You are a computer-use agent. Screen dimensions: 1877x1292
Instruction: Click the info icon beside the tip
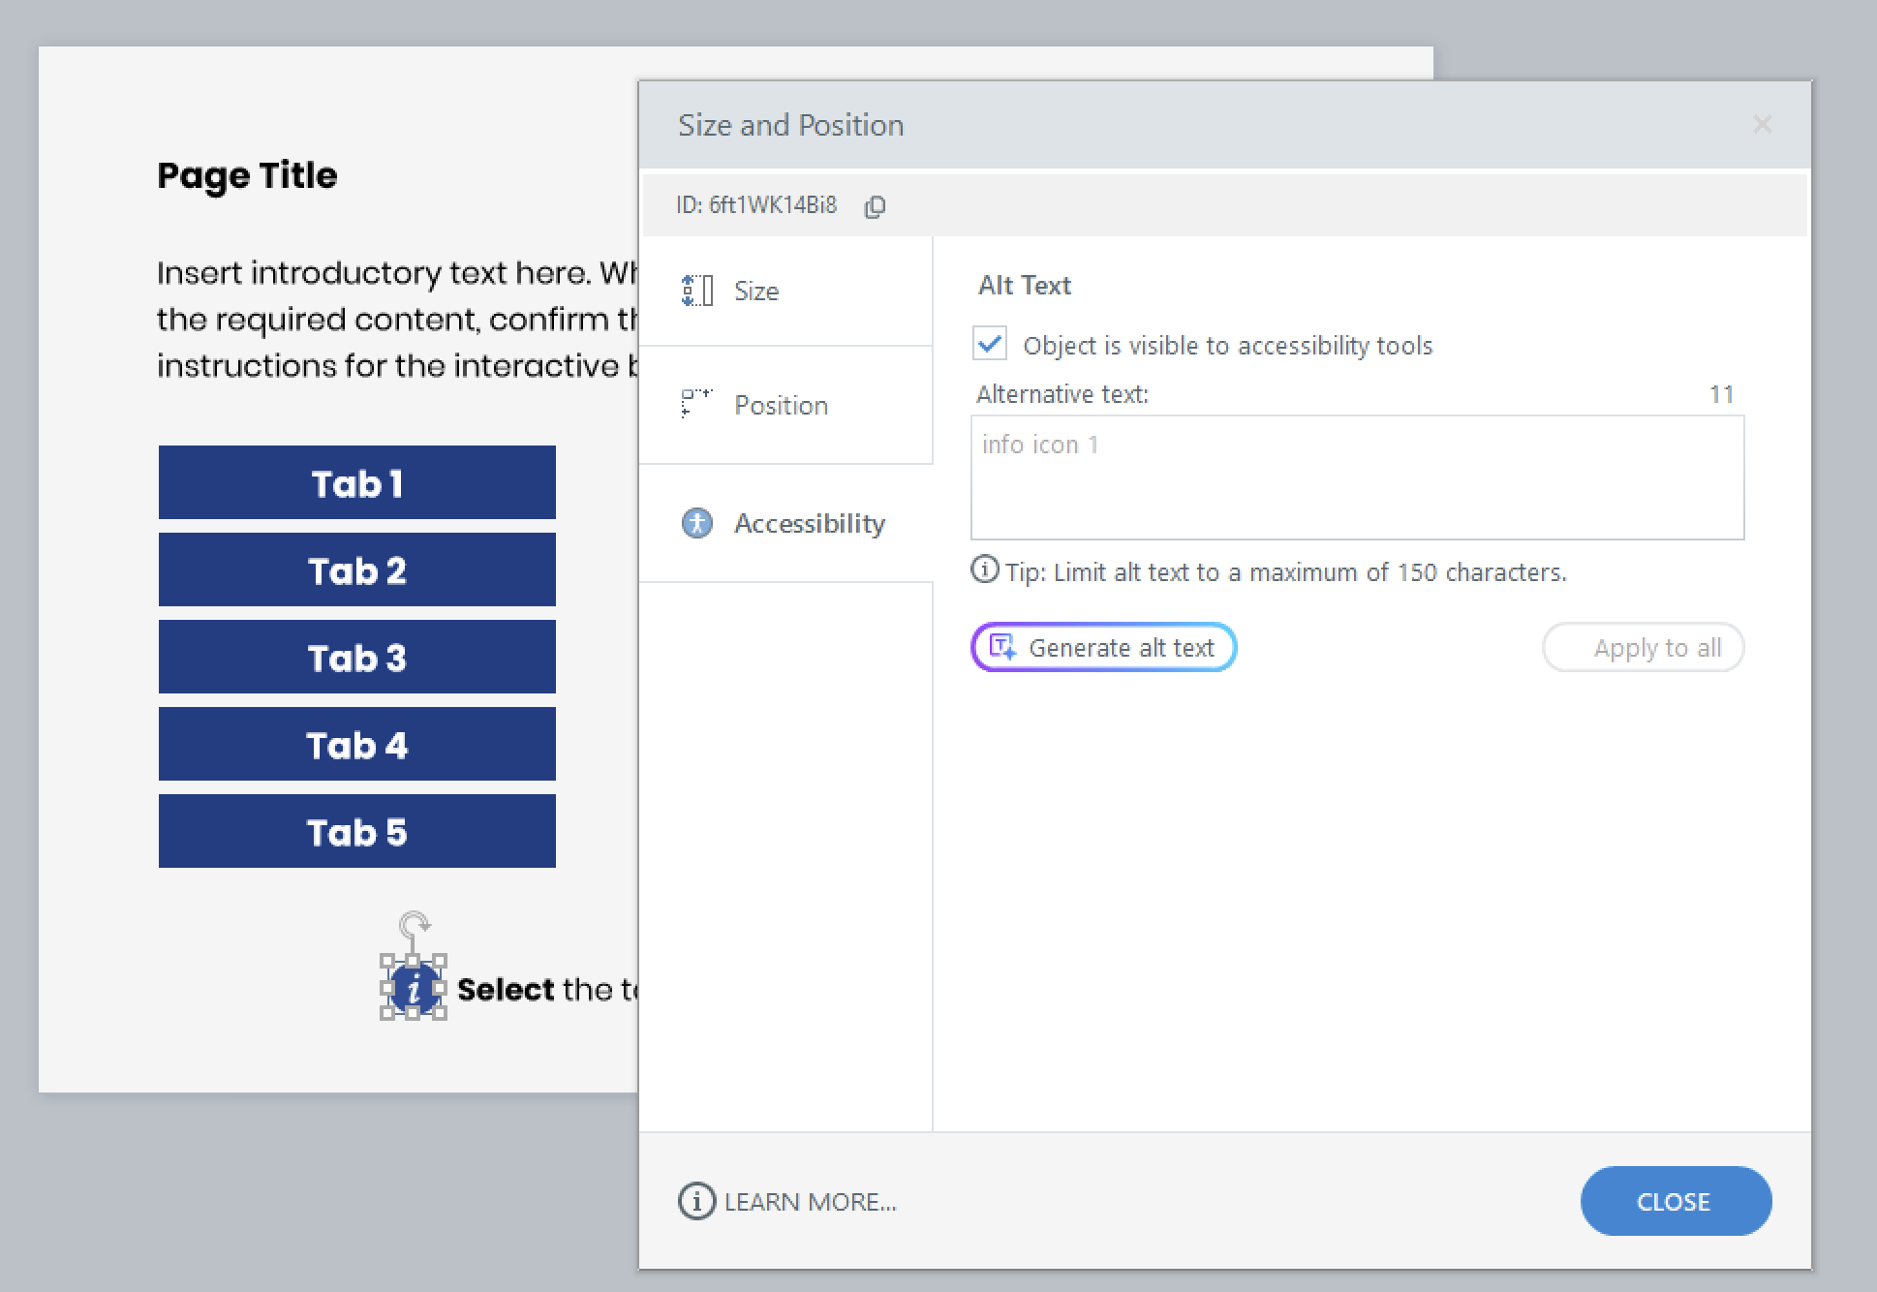click(x=984, y=570)
